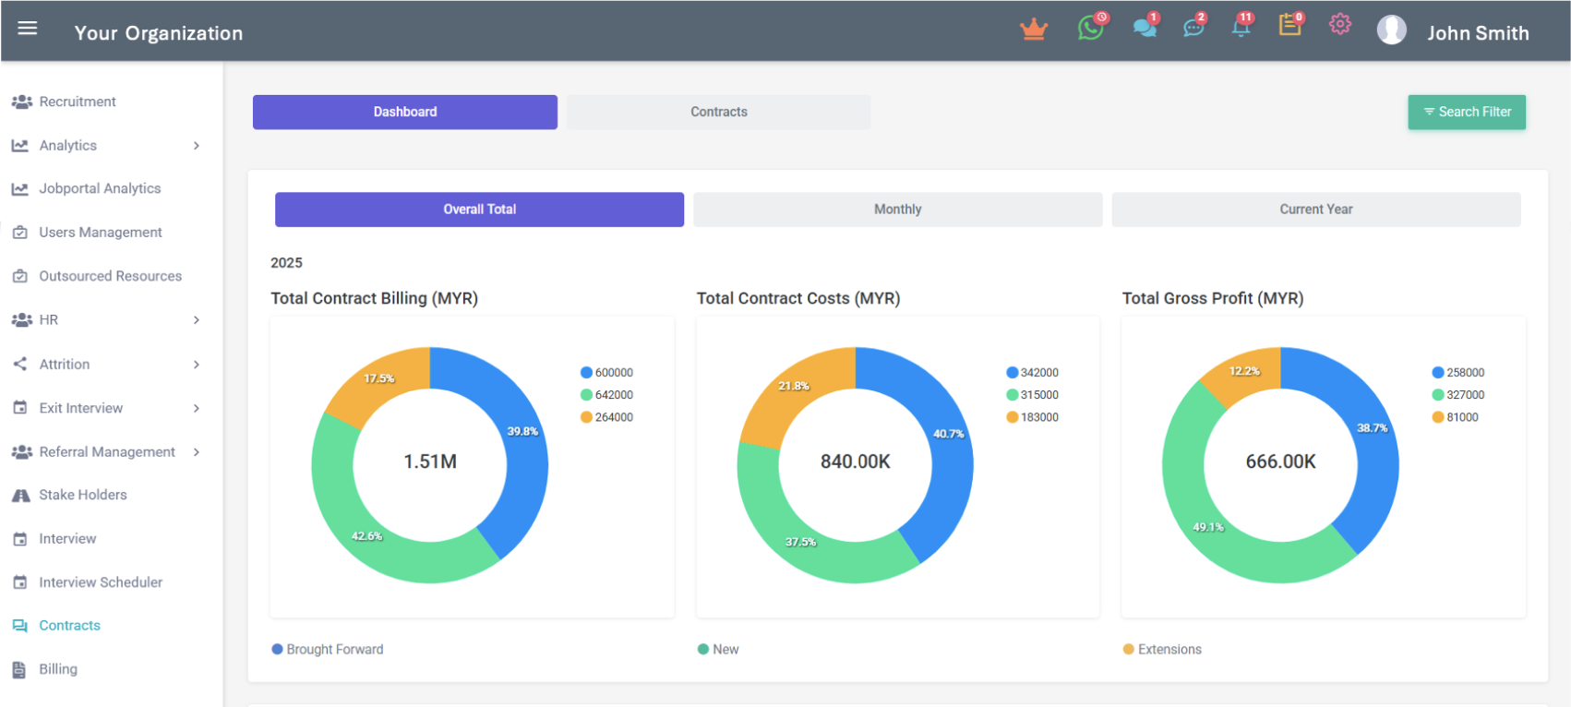Click the 42.6% green billing donut segment
Image resolution: width=1571 pixels, height=707 pixels.
coord(369,545)
